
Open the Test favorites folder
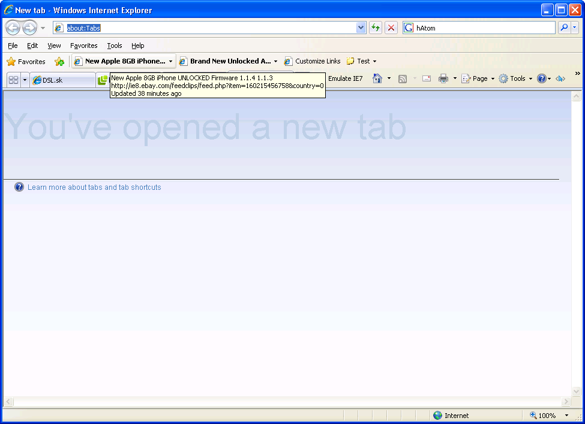(x=361, y=61)
